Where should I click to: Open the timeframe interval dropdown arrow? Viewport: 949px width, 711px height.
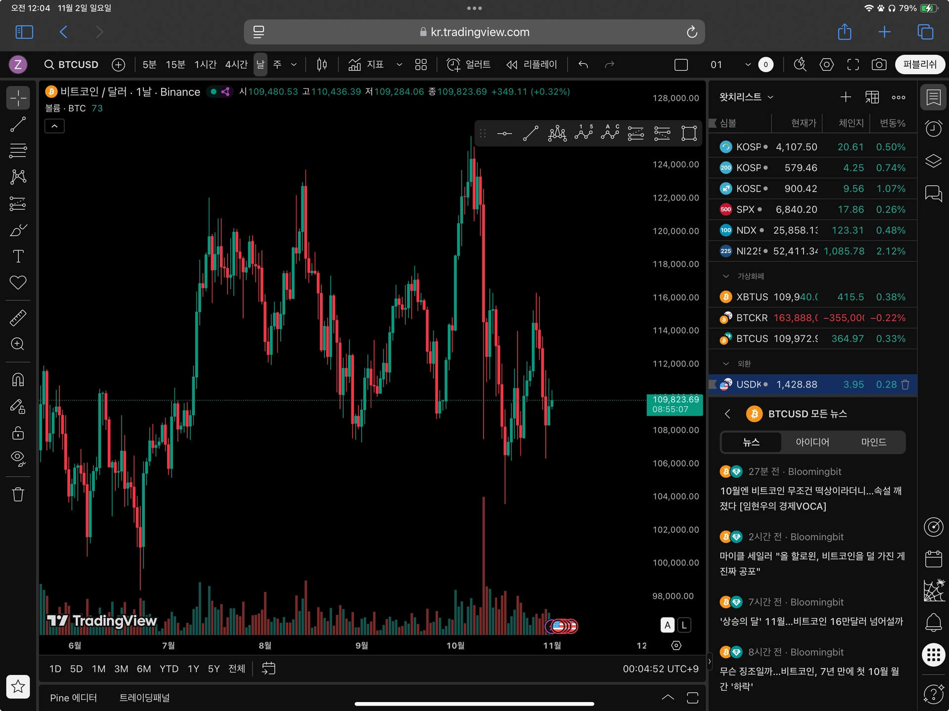294,65
